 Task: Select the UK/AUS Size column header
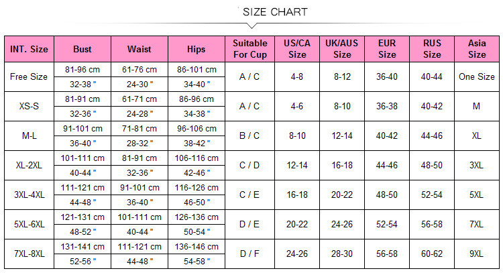point(341,49)
